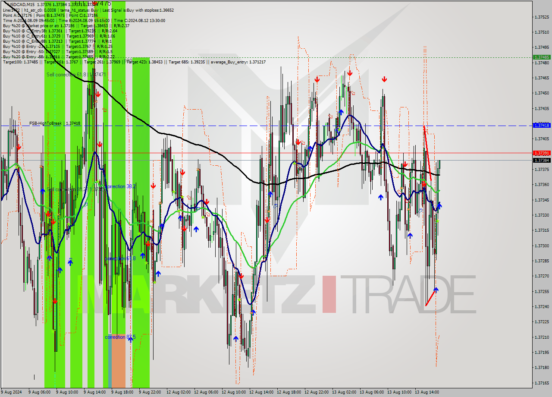Click the '9 Aug 2024' time label
The image size is (552, 397).
point(12,392)
